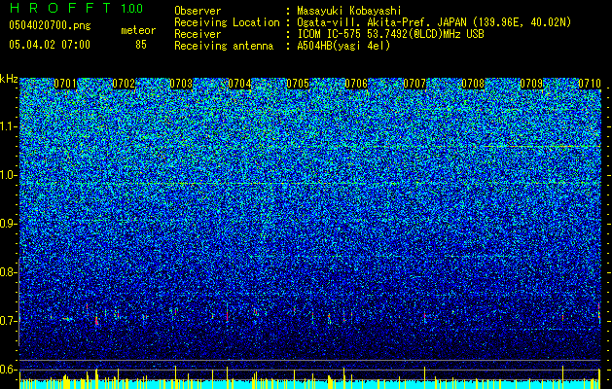Click the 0709 time marker
The height and width of the screenshot is (389, 612).
tap(531, 84)
